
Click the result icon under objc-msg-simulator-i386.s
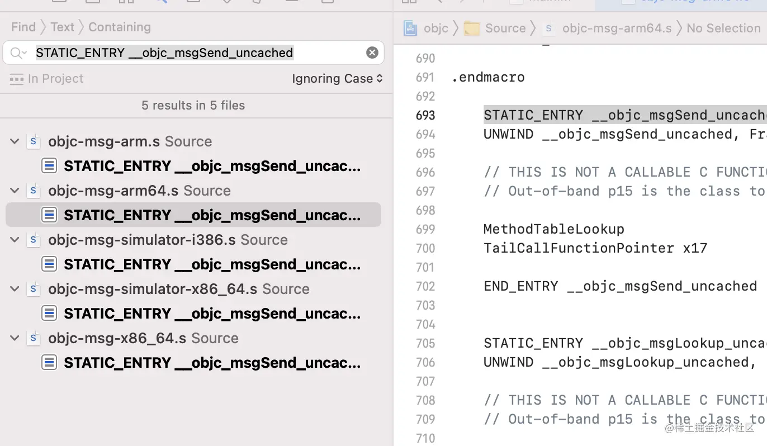[x=49, y=264]
